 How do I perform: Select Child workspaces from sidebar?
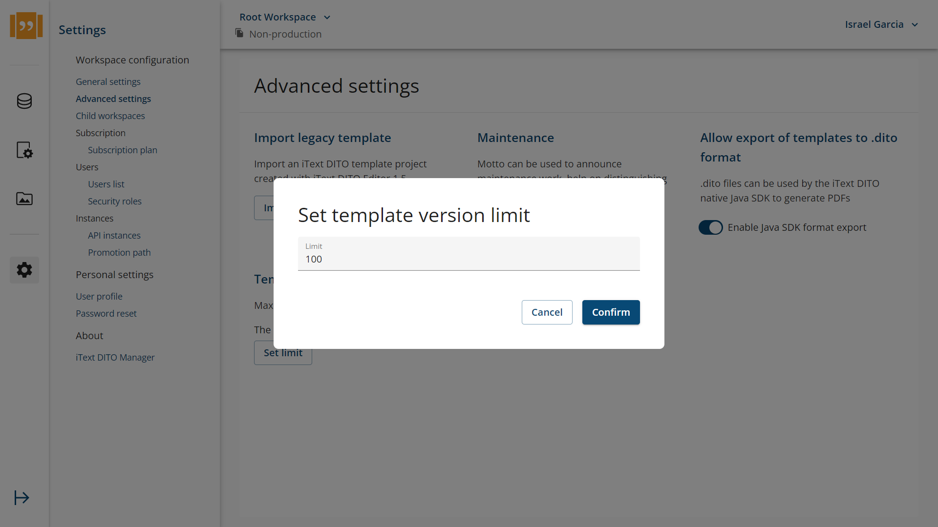pos(109,115)
